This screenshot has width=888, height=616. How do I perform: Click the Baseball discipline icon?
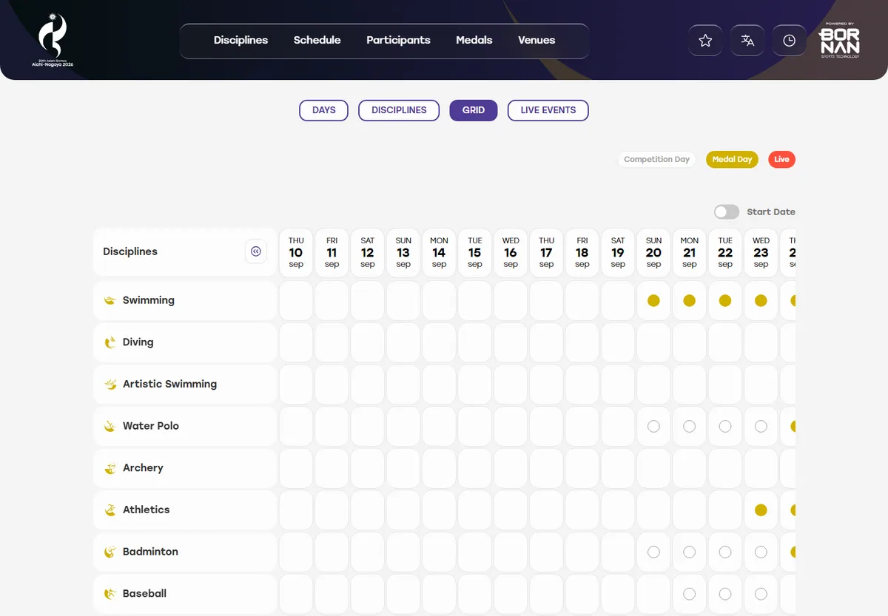click(x=110, y=594)
